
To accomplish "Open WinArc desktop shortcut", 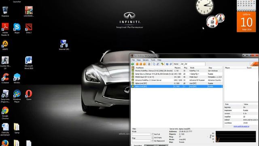I will click(x=17, y=78).
